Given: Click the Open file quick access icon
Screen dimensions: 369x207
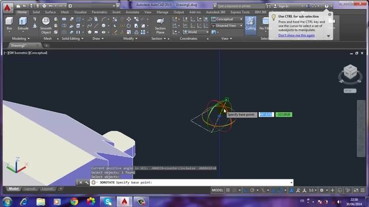Looking at the screenshot, I should (x=24, y=6).
